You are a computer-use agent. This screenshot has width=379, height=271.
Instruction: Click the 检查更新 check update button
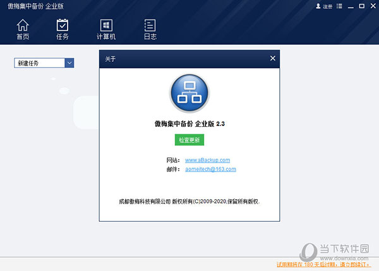(x=189, y=140)
